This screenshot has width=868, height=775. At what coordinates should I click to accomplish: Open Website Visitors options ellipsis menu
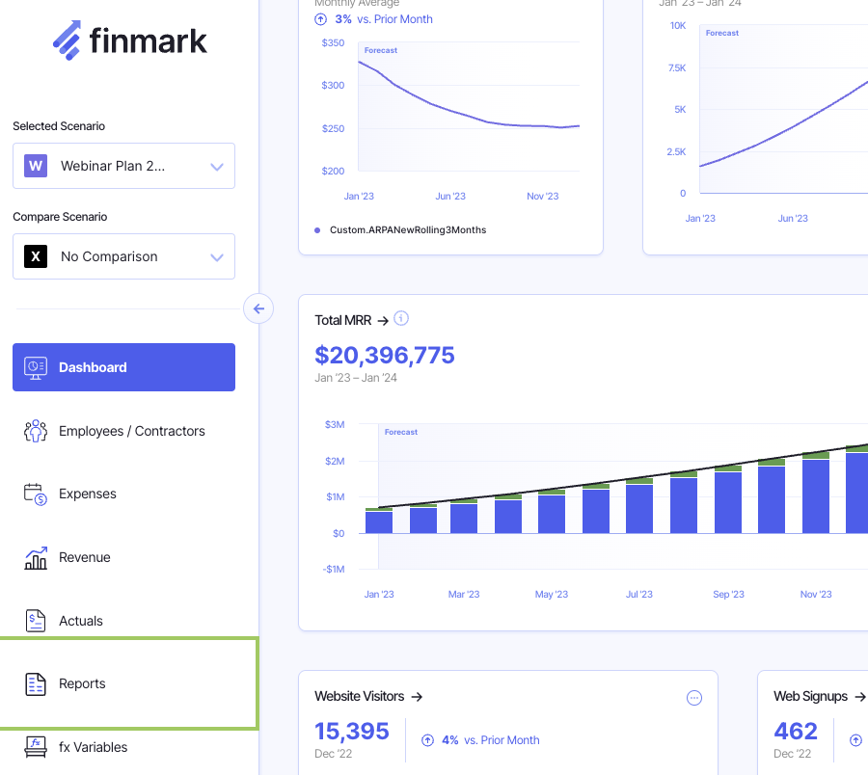pyautogui.click(x=693, y=698)
